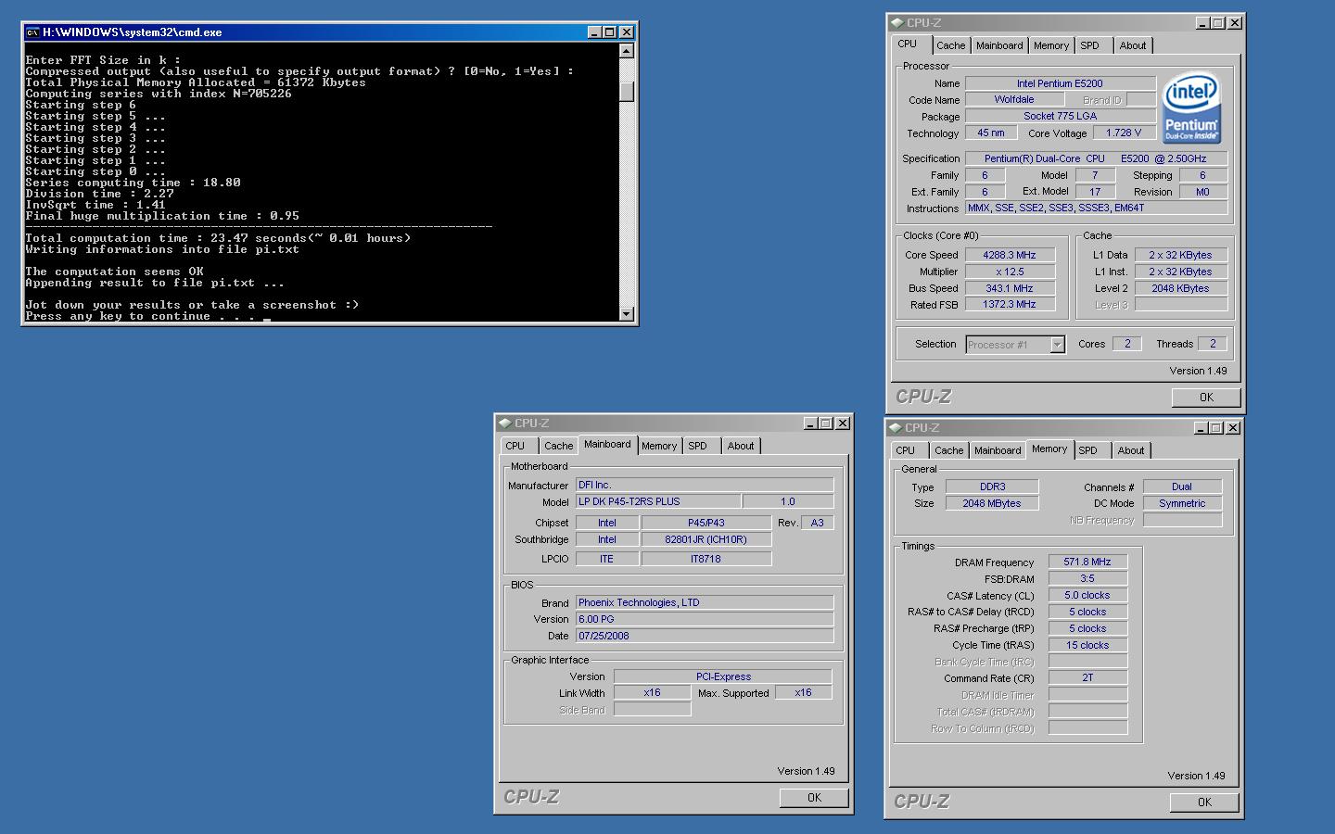This screenshot has height=834, width=1335.
Task: Select the Memory tab in the Mainboard window
Action: 659,446
